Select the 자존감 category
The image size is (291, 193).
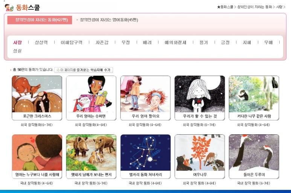tap(102, 43)
